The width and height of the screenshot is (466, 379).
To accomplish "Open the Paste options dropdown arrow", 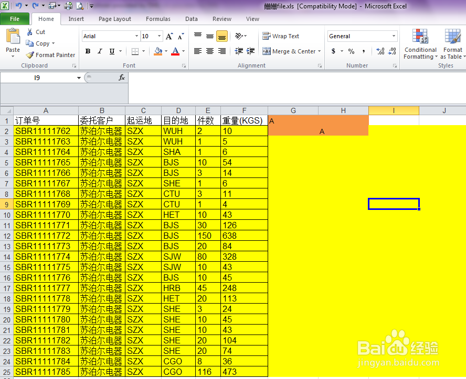I will tap(13, 57).
